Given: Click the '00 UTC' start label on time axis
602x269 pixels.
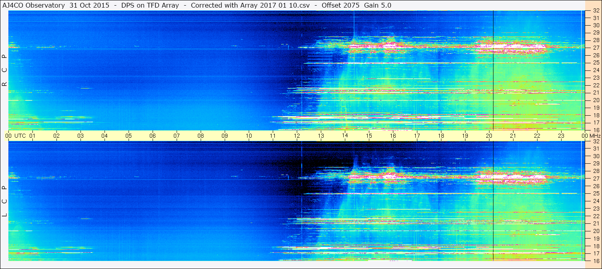Looking at the screenshot, I should point(16,136).
